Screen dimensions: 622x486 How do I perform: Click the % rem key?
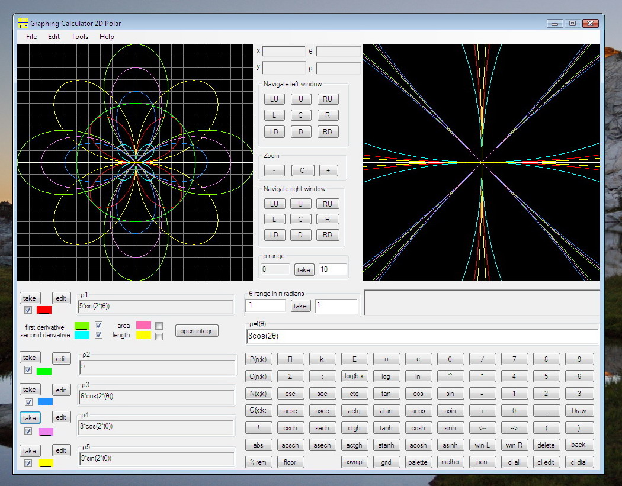pos(258,462)
